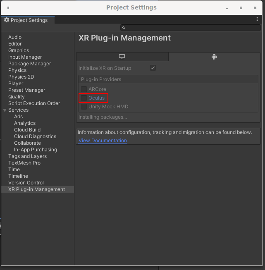
Task: Toggle Initialize XR on Startup checkbox
Action: tap(153, 68)
